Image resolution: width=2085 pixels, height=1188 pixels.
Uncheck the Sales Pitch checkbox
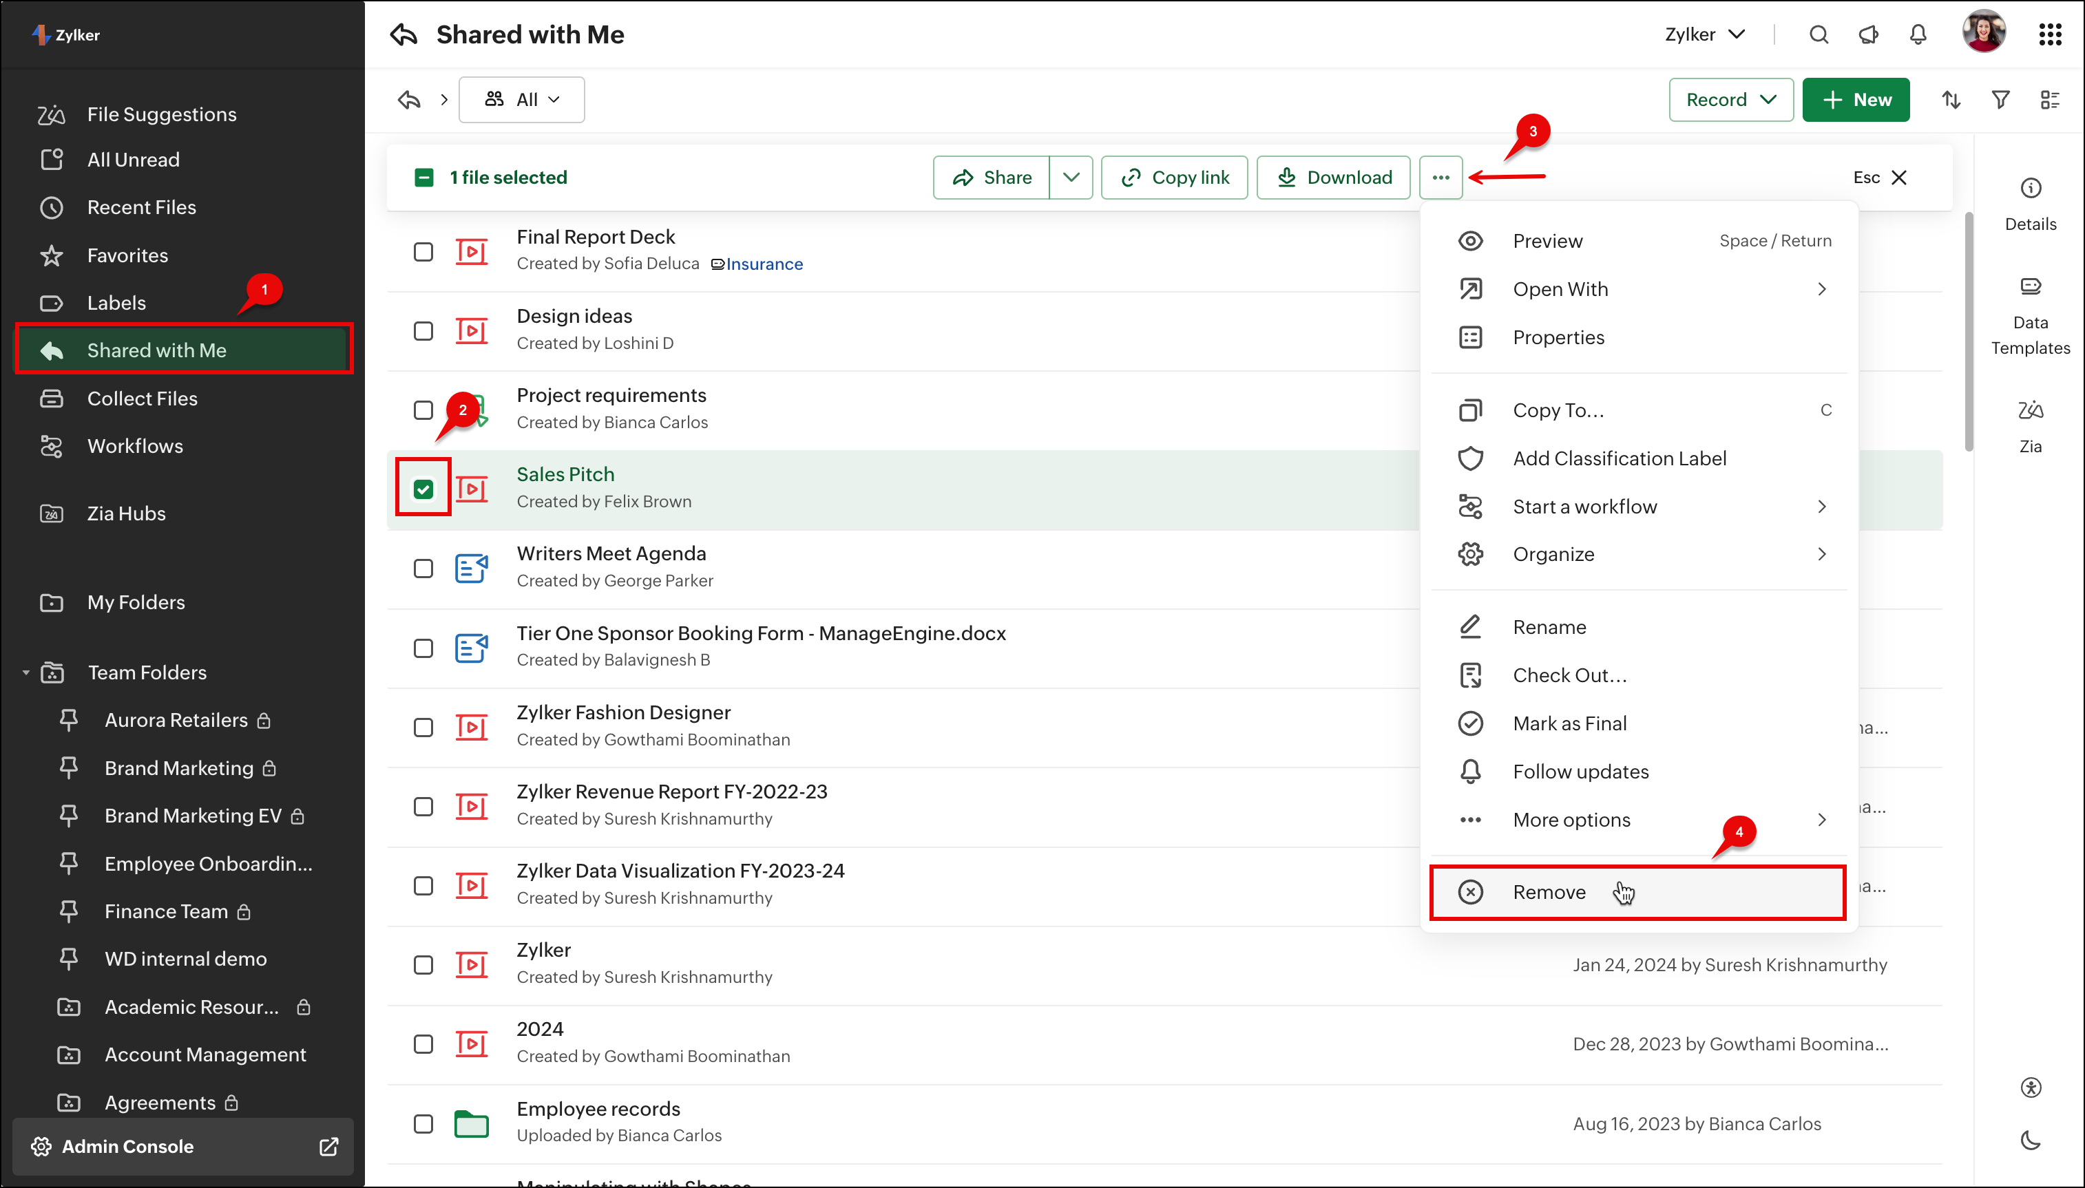(x=423, y=489)
